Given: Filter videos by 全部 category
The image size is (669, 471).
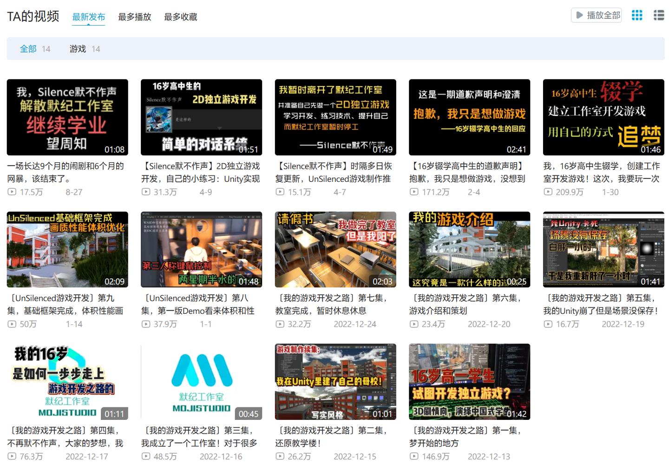Looking at the screenshot, I should click(28, 49).
